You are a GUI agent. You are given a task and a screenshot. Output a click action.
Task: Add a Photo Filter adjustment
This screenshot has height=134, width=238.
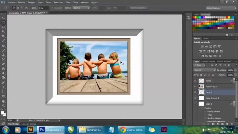click(x=213, y=51)
